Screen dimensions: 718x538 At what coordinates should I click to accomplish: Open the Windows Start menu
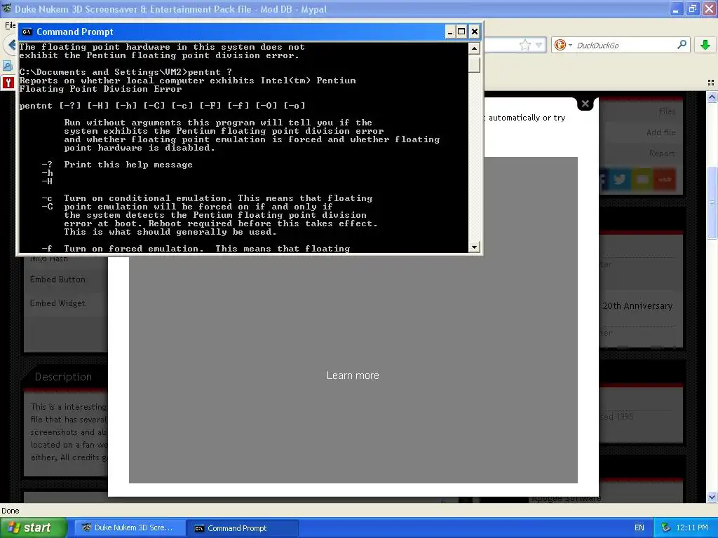point(34,527)
